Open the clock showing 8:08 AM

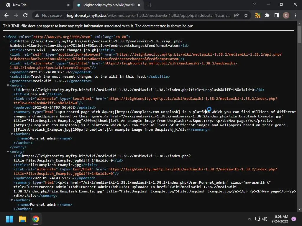(x=280, y=219)
